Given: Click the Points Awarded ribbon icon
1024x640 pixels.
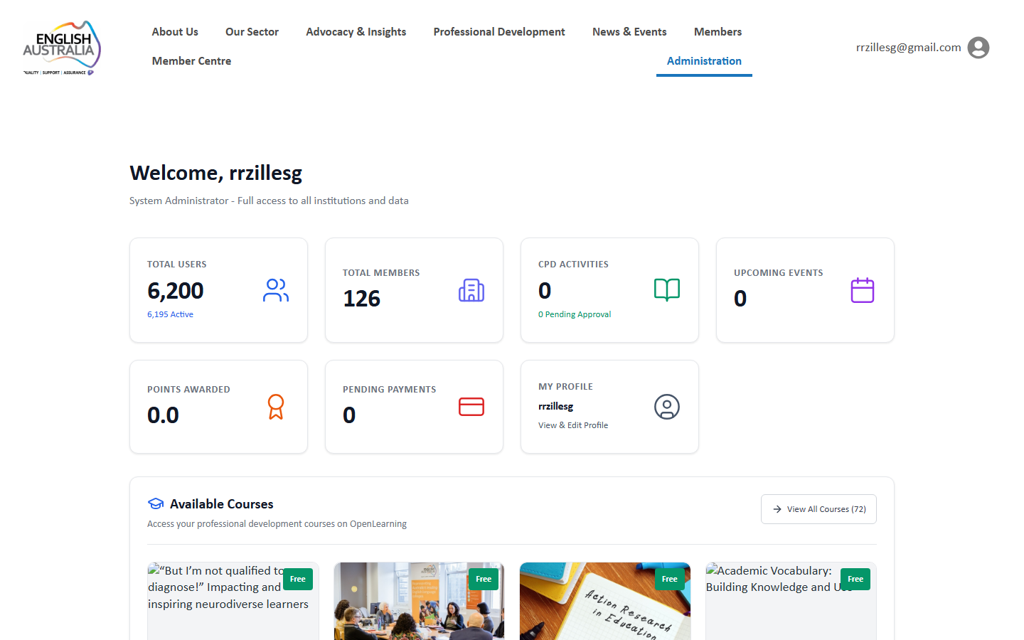Looking at the screenshot, I should click(276, 407).
